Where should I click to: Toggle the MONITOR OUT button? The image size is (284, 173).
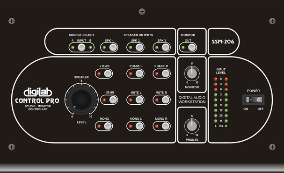[192, 48]
